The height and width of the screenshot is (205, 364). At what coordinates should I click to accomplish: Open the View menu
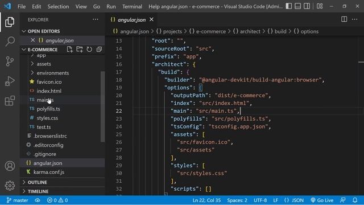(x=81, y=6)
